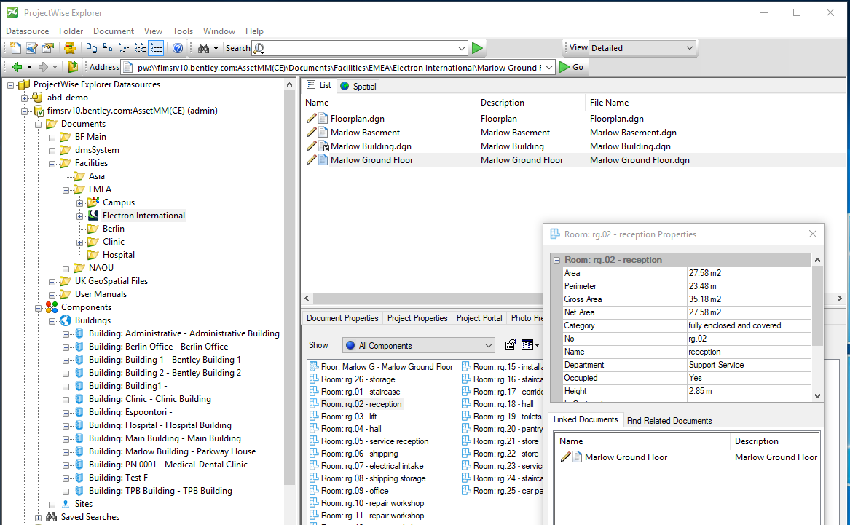
Task: Open the Back history dropdown arrow
Action: tap(29, 67)
